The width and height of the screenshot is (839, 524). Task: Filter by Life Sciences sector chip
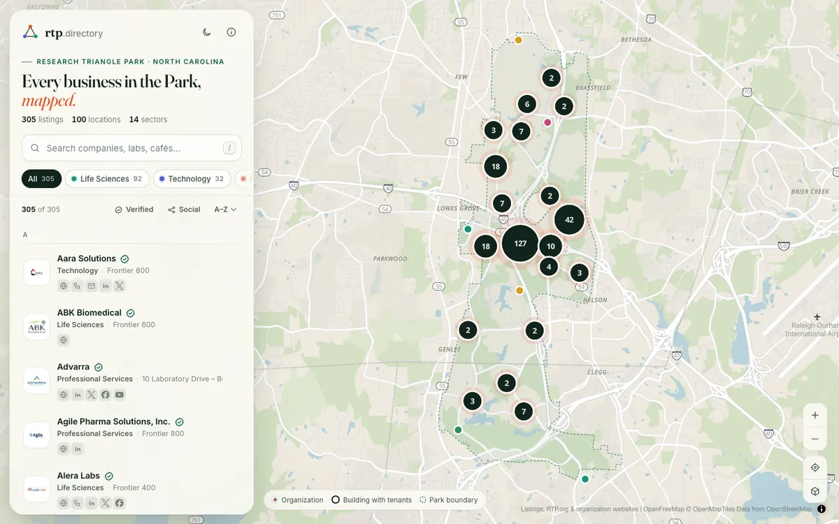click(x=107, y=179)
